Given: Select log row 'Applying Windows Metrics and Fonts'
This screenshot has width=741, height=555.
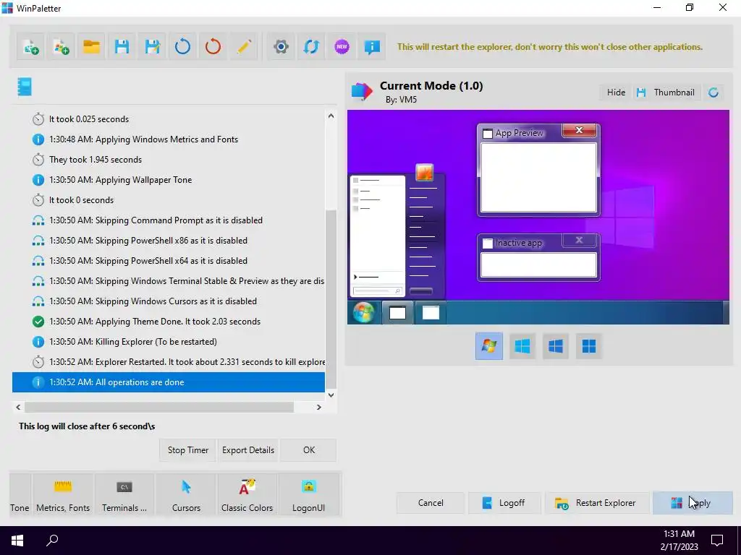Looking at the screenshot, I should click(168, 139).
